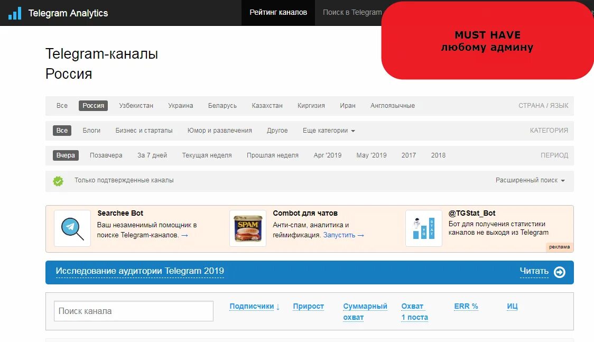The image size is (594, 342).
Task: Click the реклама ad label
Action: pos(559,247)
